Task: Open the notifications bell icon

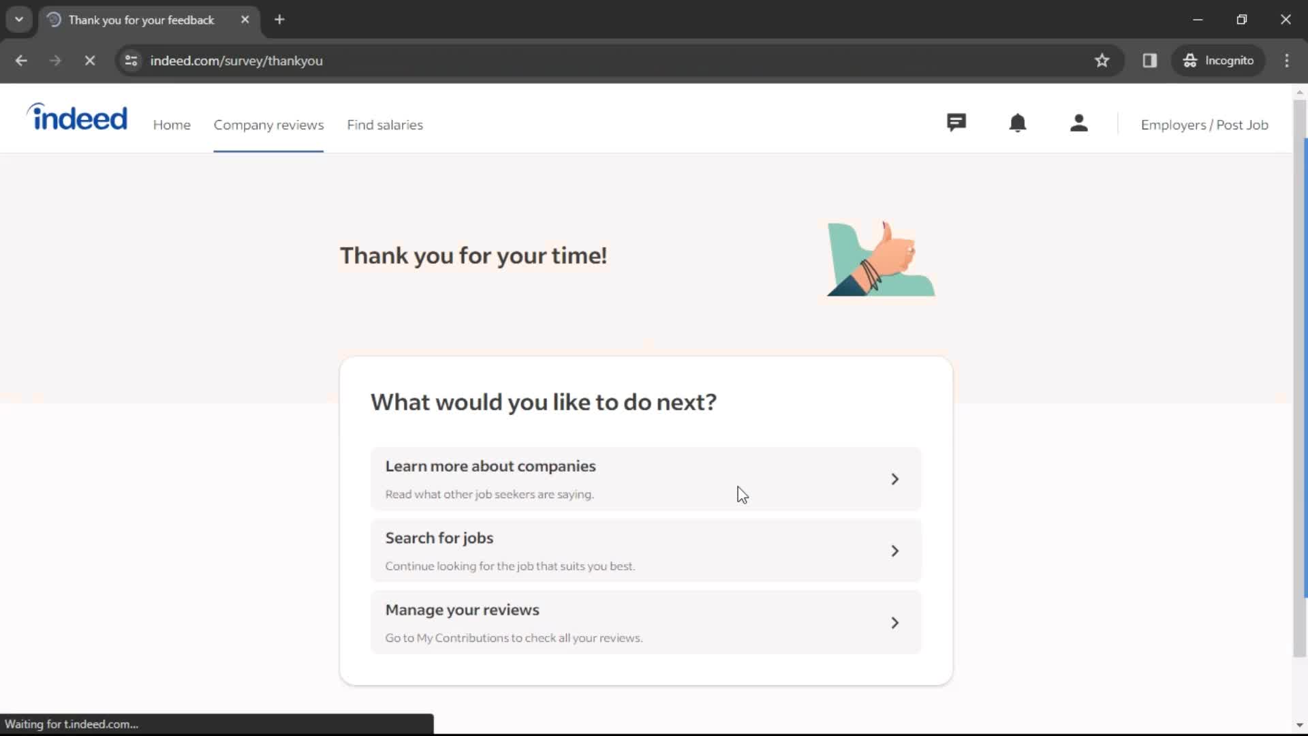Action: click(1018, 124)
